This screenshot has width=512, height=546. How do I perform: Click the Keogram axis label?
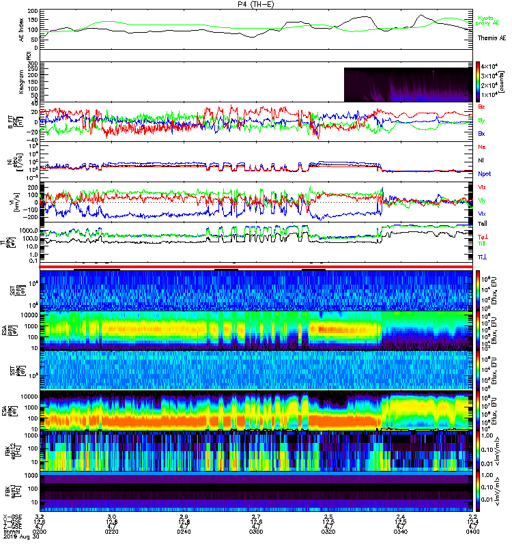click(x=21, y=81)
